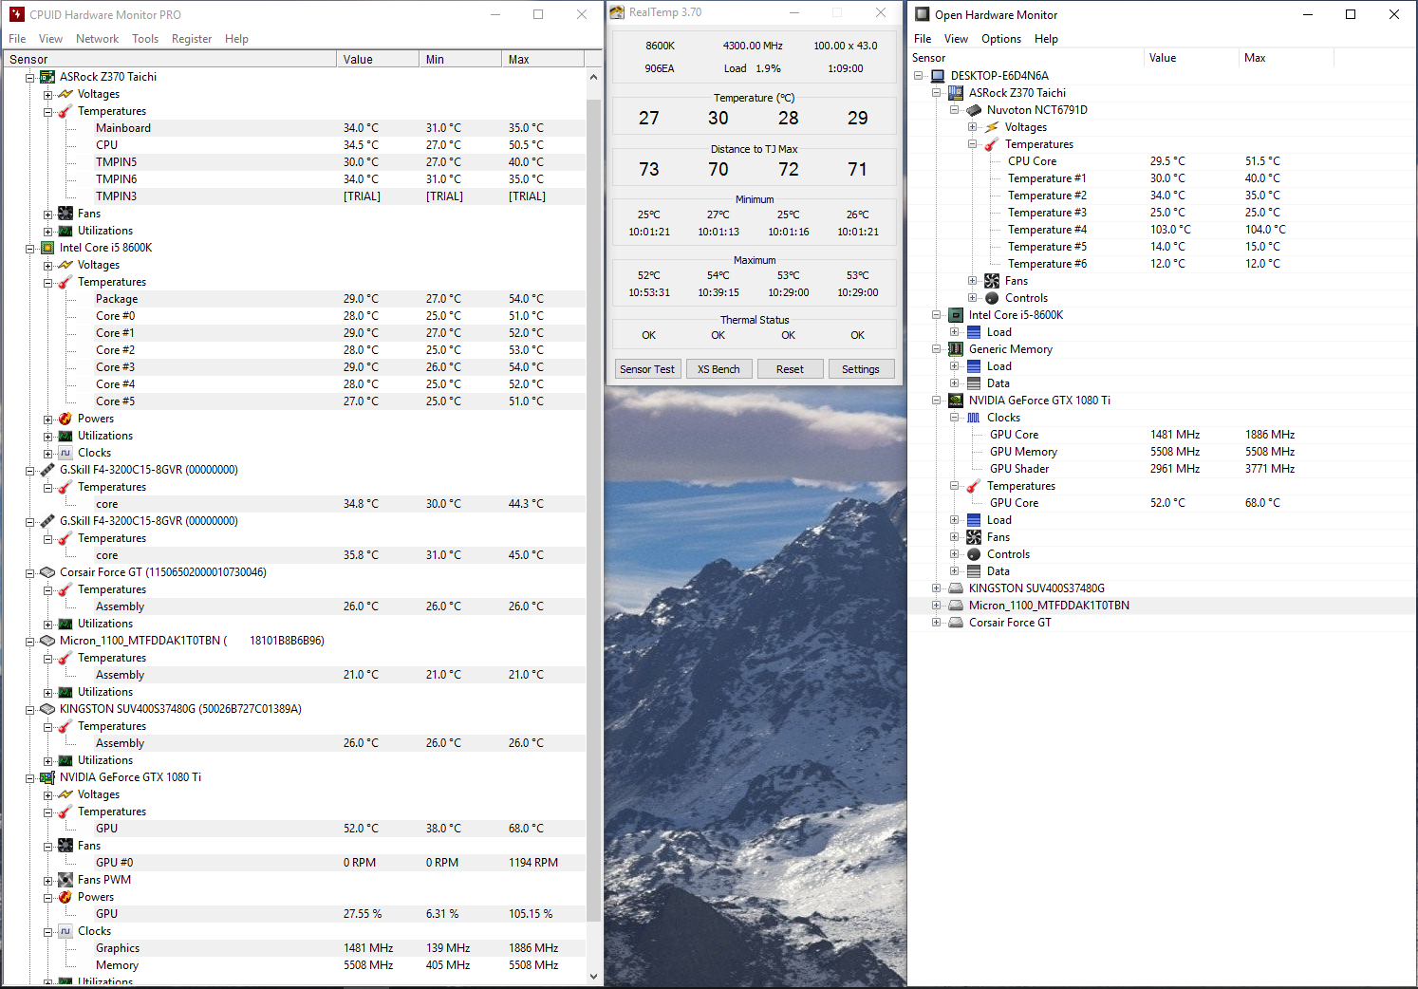
Task: Open RealTemp Settings
Action: point(860,369)
